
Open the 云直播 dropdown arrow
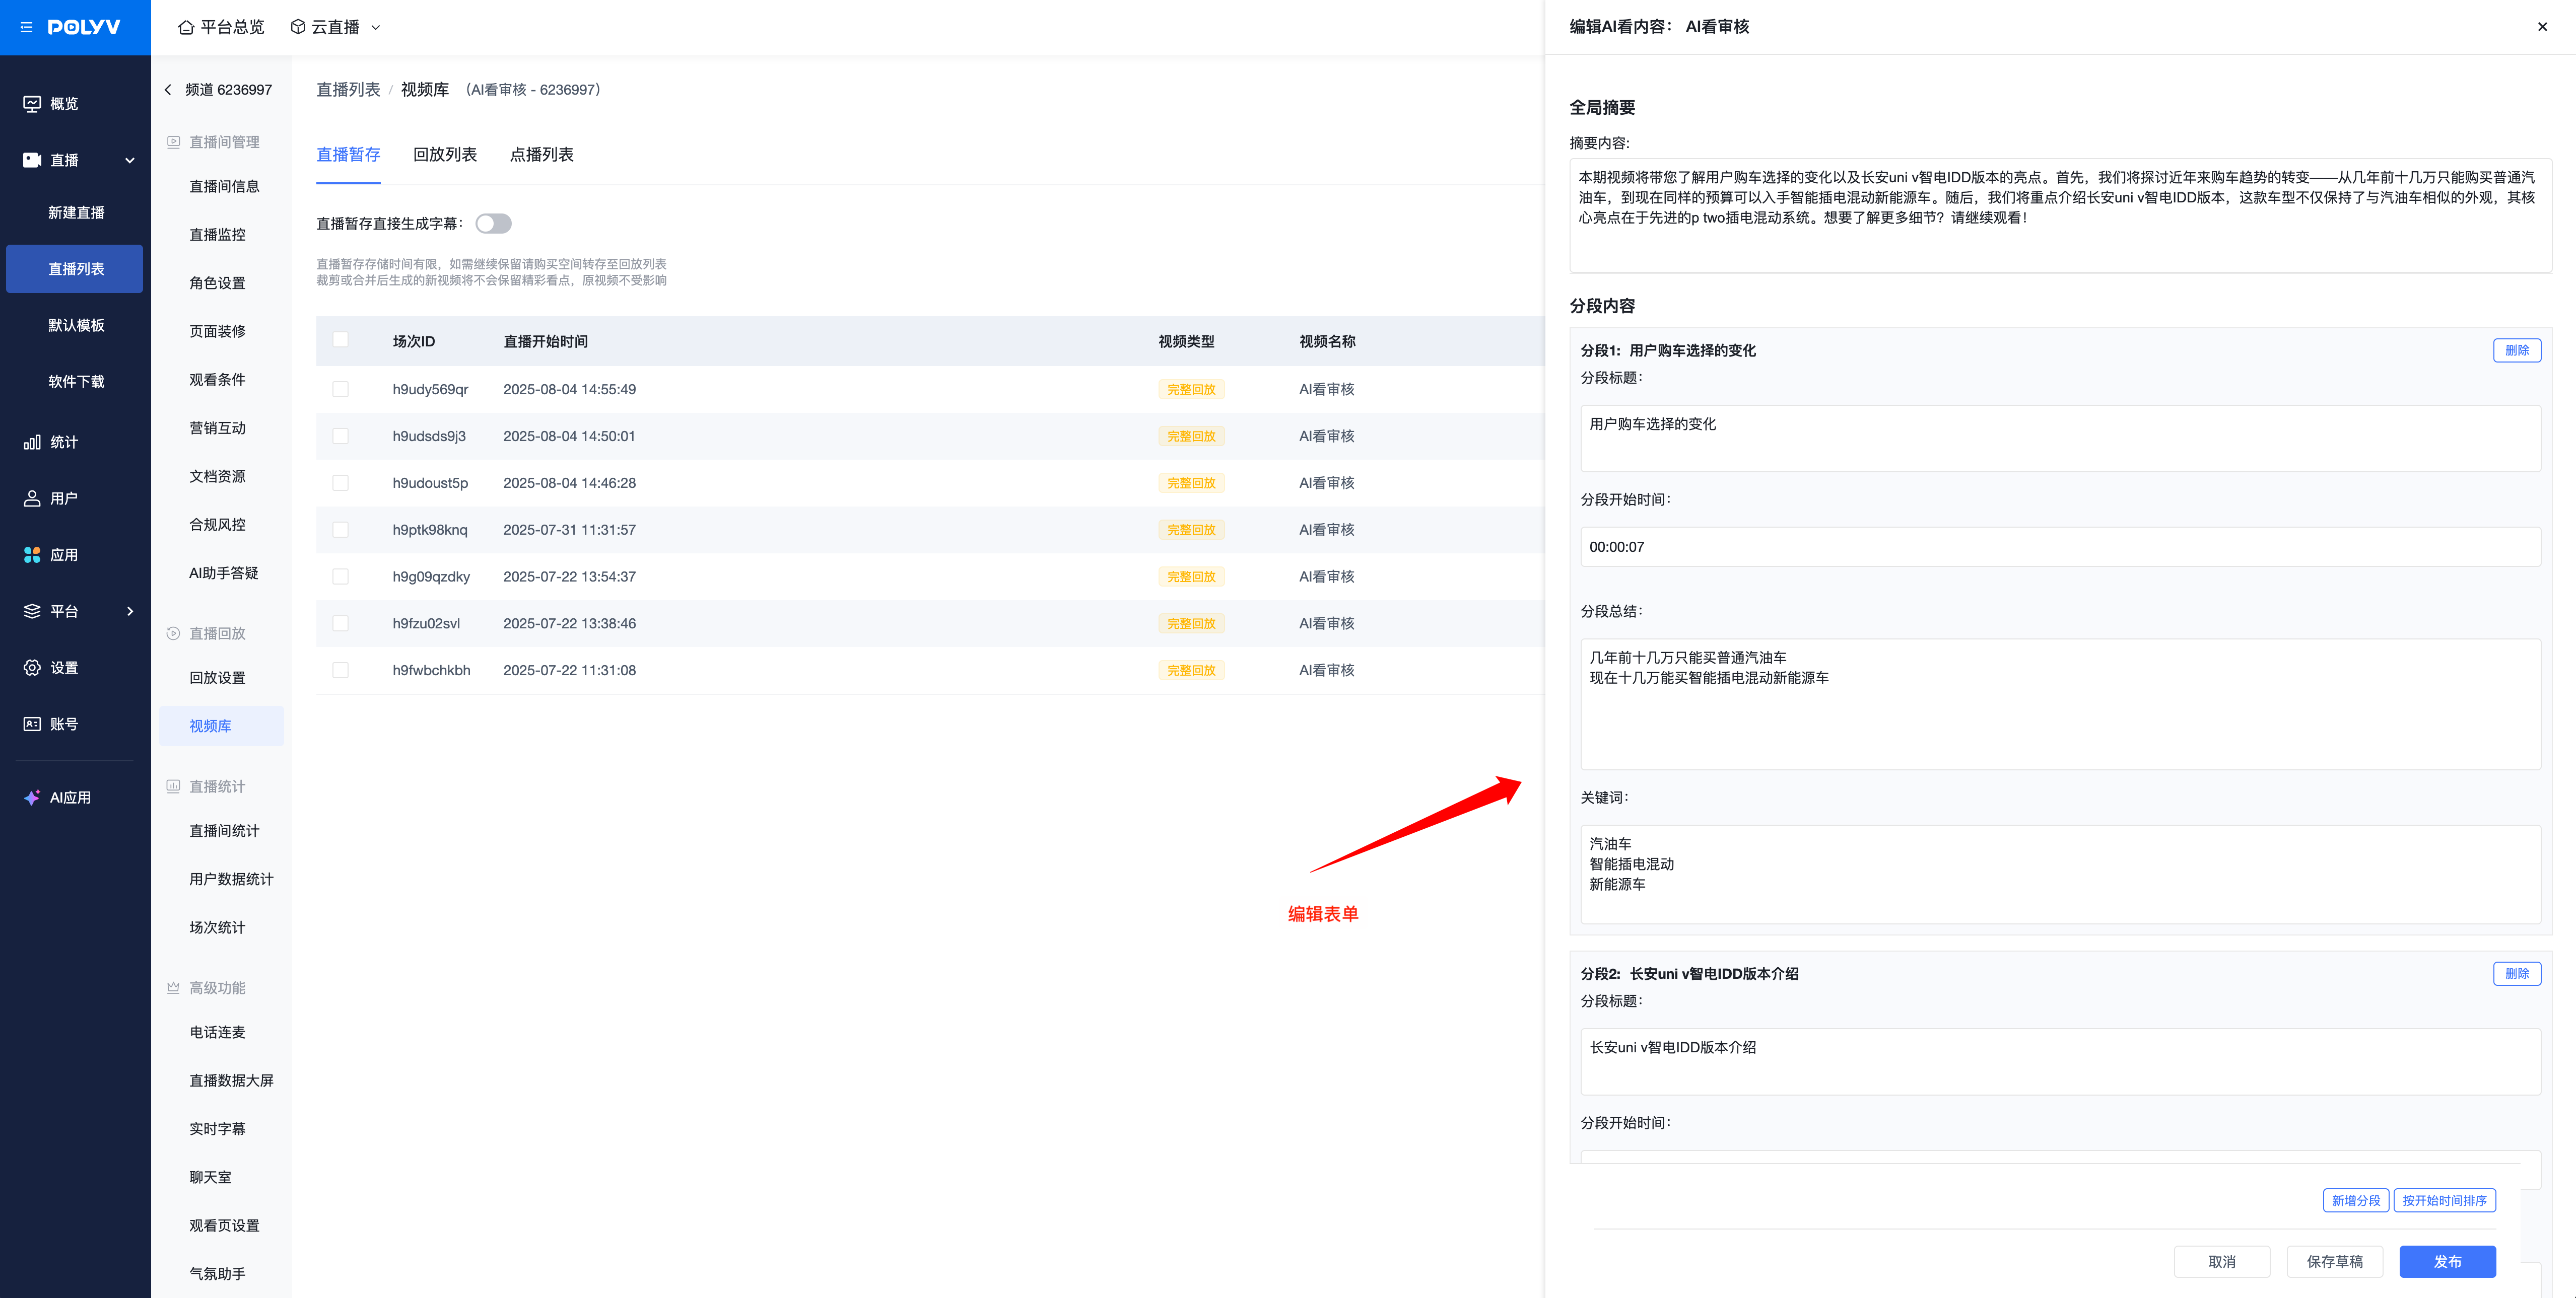[376, 28]
